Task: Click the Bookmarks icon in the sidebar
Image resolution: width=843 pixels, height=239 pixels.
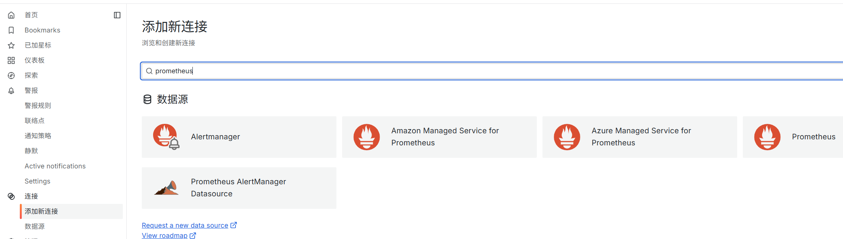Action: (11, 30)
